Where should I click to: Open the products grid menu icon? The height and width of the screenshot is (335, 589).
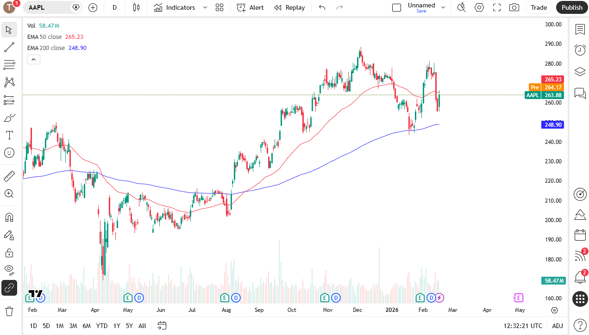click(x=580, y=299)
